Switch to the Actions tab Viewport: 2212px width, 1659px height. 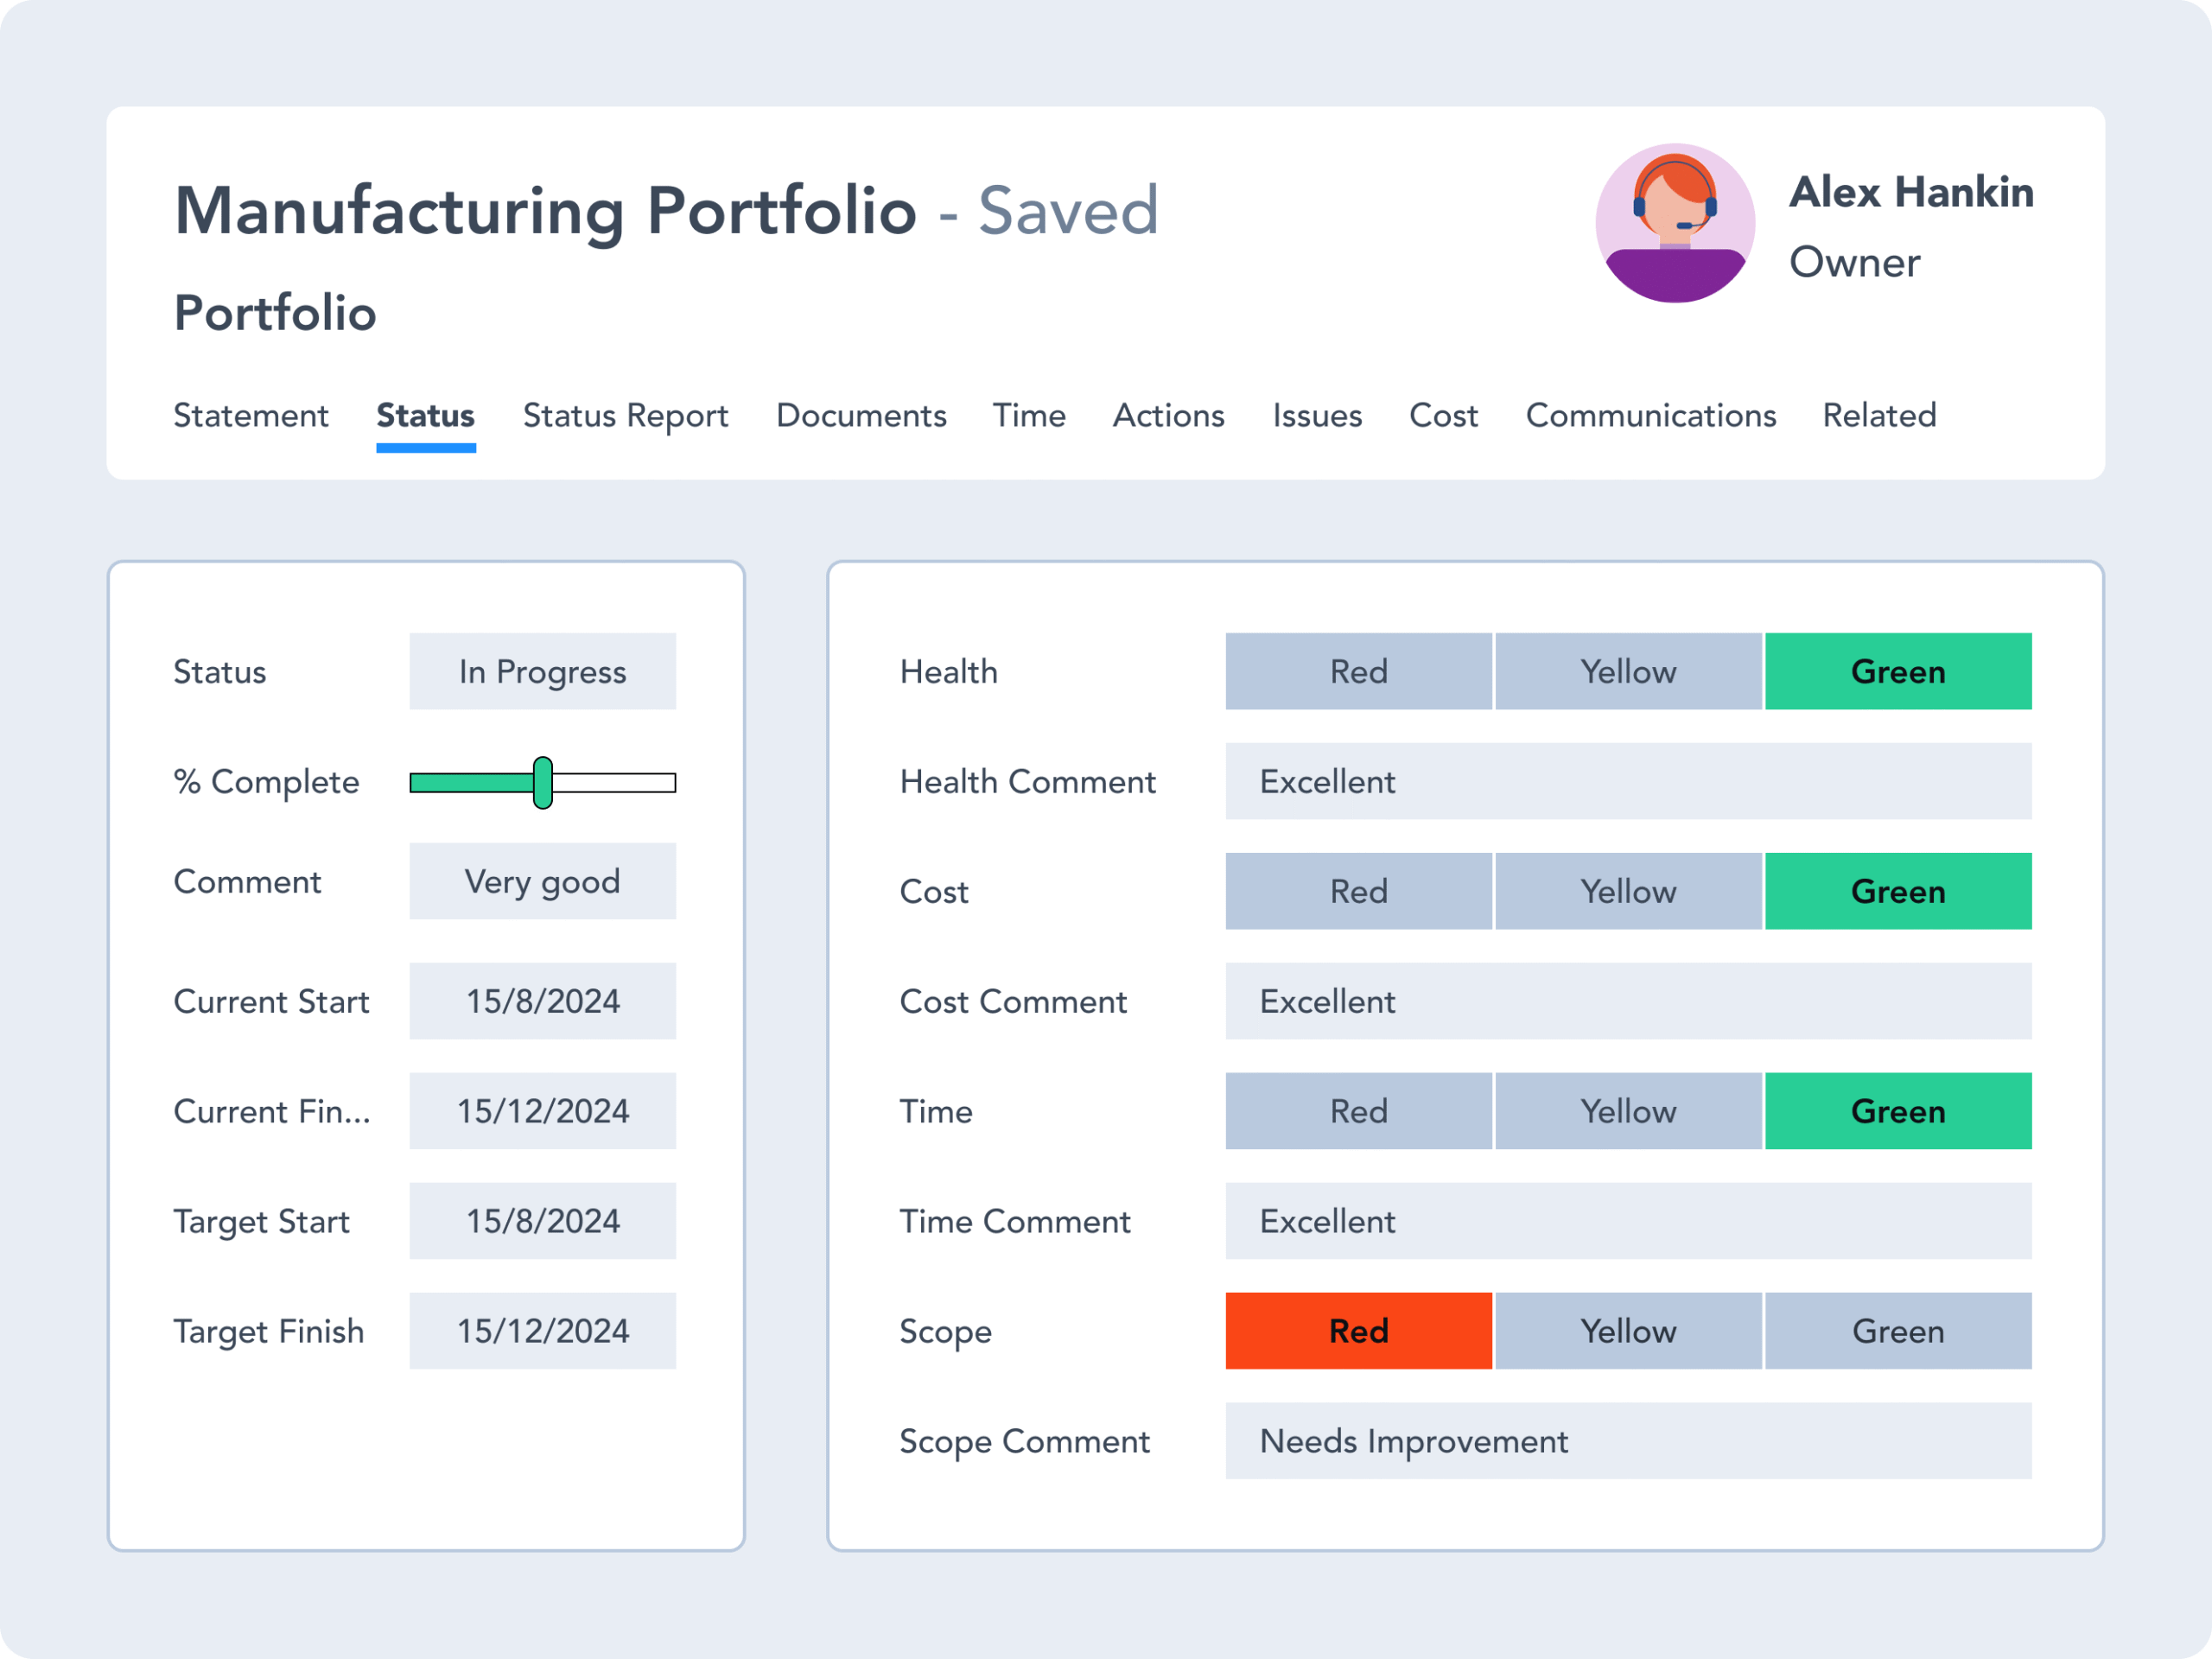[1168, 415]
